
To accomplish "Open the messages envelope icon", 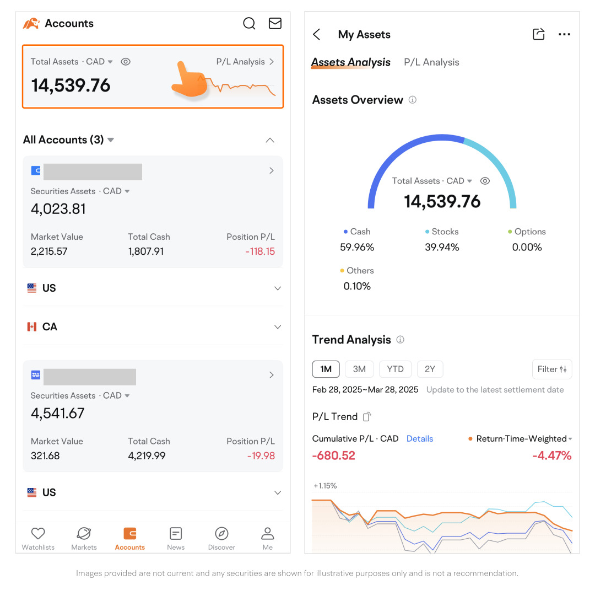I will [x=275, y=23].
